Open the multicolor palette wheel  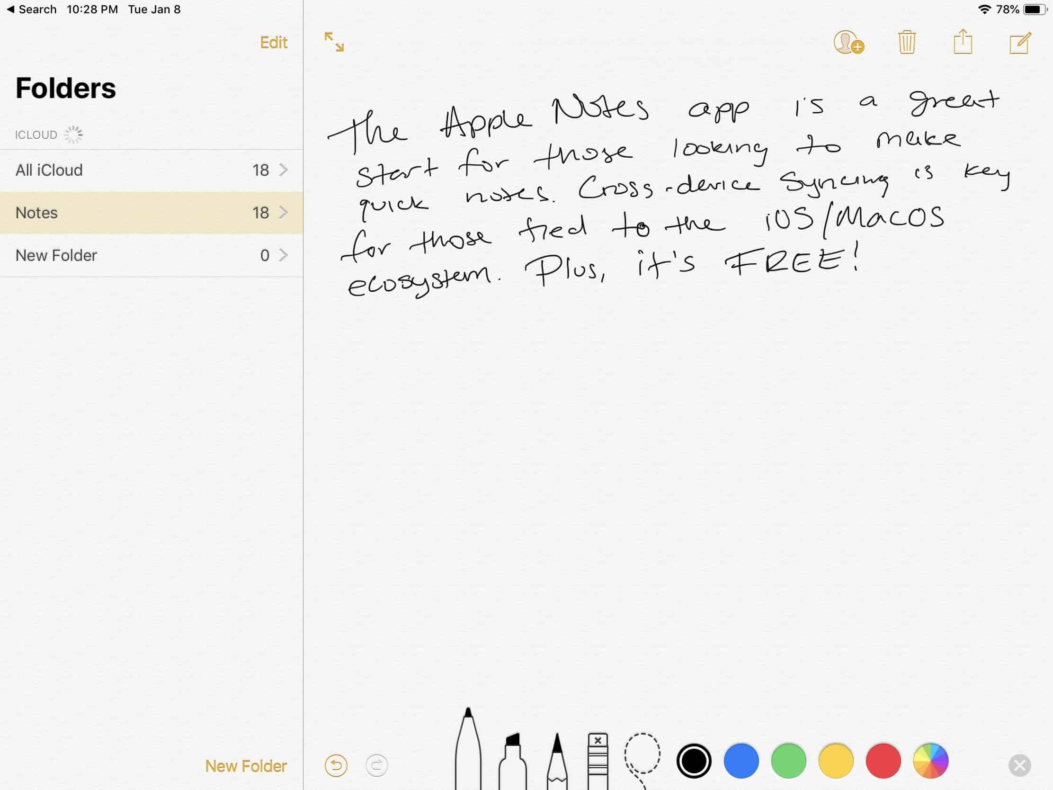(x=930, y=761)
